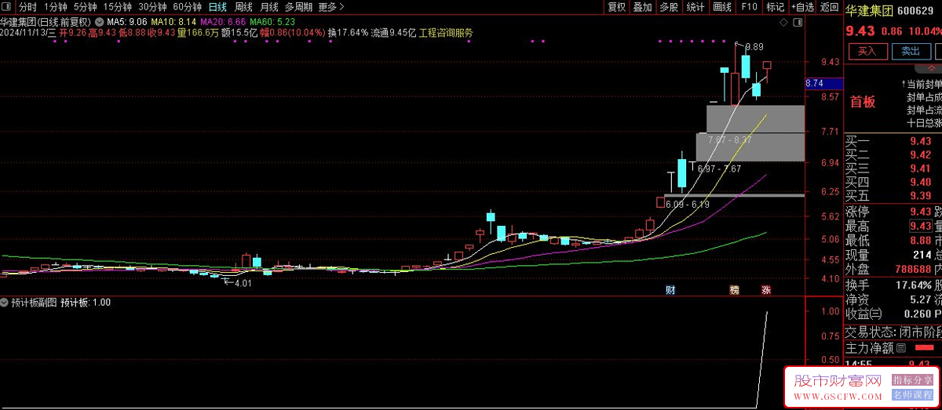Expand the 更多 periods menu

tap(330, 7)
